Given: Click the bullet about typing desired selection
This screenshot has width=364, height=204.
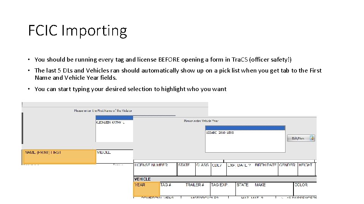Looking at the screenshot, I should pos(130,89).
